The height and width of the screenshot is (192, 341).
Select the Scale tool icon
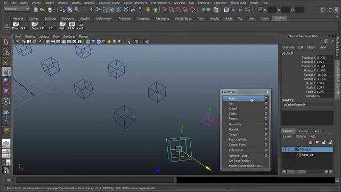click(x=6, y=91)
